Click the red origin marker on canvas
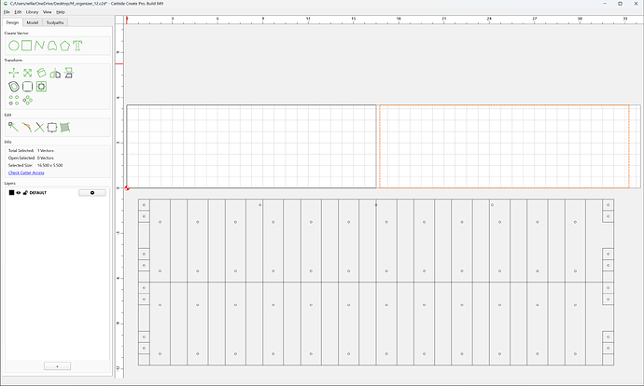The width and height of the screenshot is (644, 386). (x=127, y=188)
